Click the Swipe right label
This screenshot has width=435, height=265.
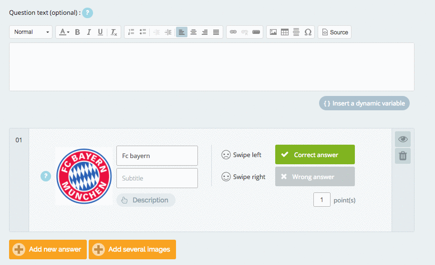click(x=249, y=177)
